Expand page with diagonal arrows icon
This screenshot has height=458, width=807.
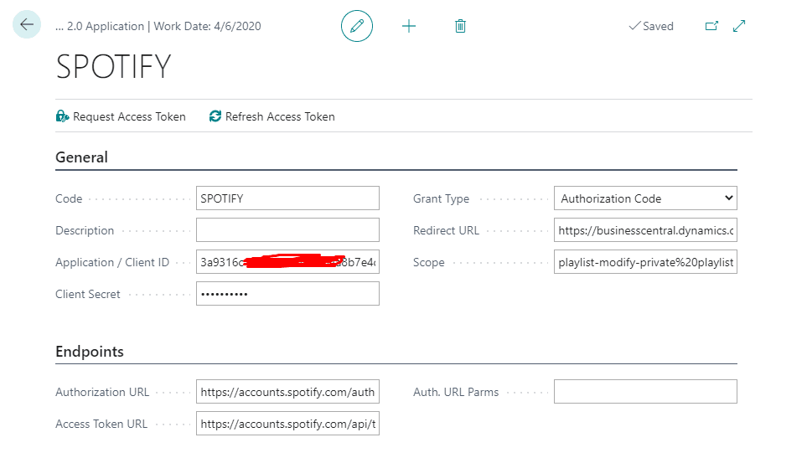point(739,26)
